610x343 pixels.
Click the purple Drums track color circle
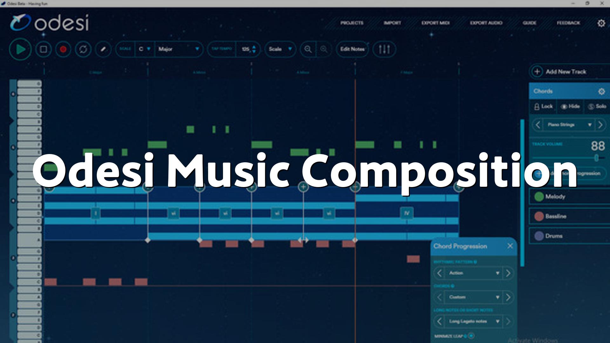[539, 236]
